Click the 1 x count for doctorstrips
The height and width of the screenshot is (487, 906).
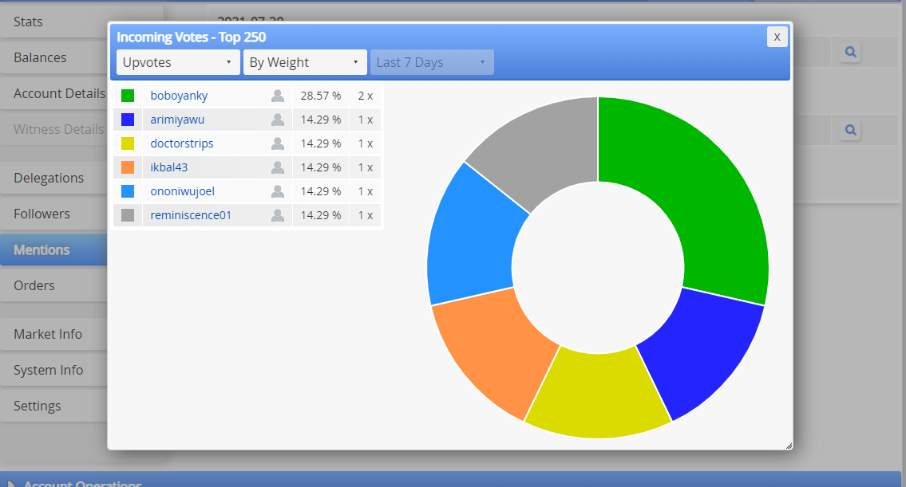click(x=365, y=143)
